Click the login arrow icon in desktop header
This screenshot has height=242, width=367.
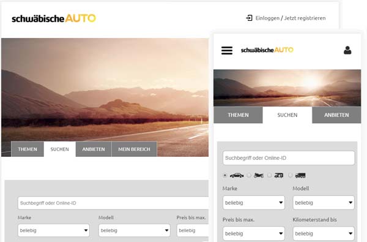pyautogui.click(x=250, y=18)
